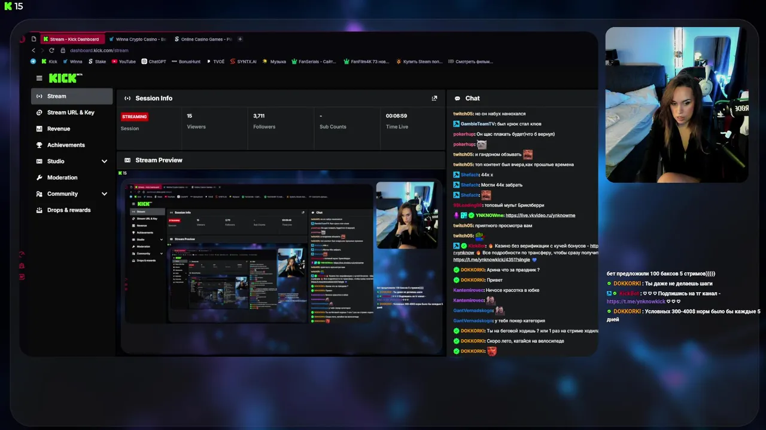
Task: Open the YouTube bookmark
Action: point(124,61)
